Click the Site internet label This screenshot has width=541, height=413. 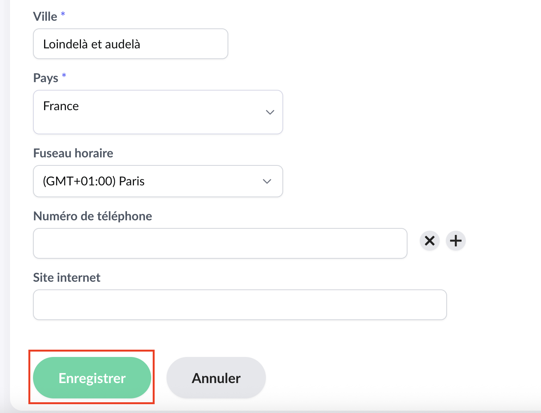point(67,278)
